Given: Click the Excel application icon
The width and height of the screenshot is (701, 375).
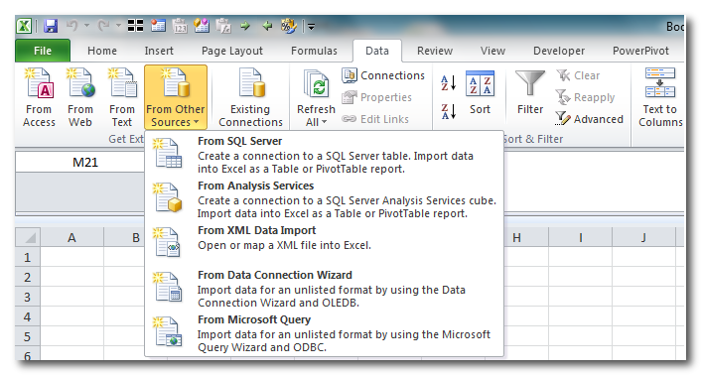Looking at the screenshot, I should point(24,26).
